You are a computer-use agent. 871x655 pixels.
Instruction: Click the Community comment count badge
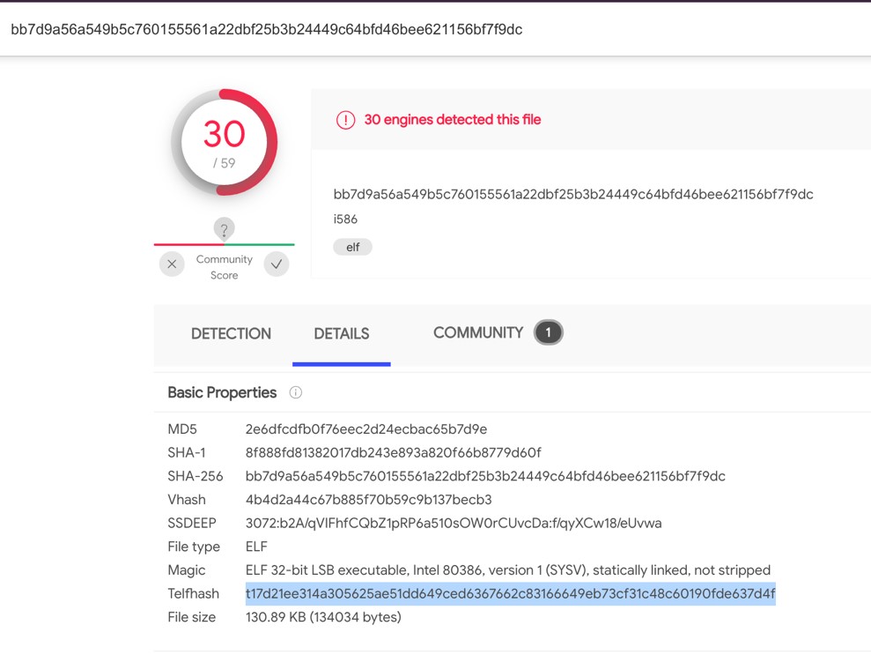[548, 332]
